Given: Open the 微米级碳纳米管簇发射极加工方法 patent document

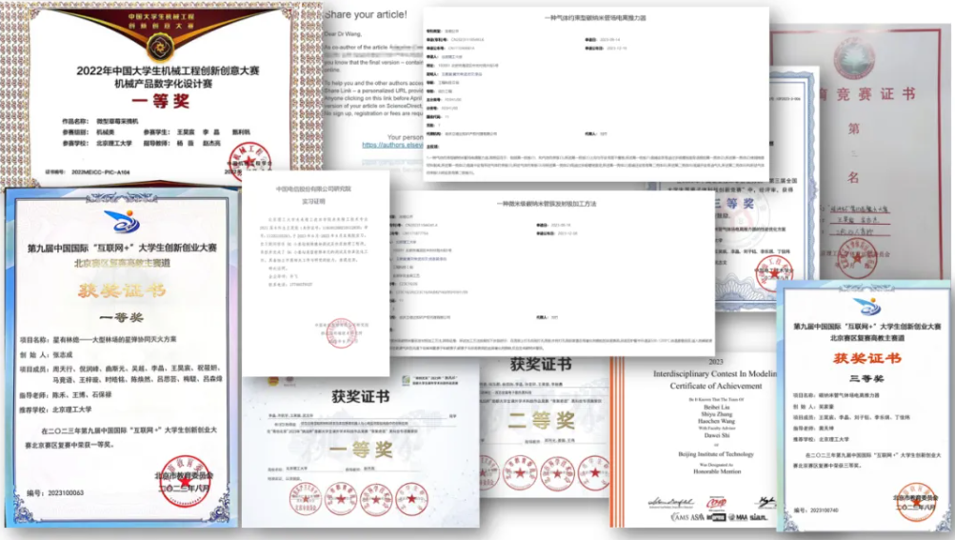Looking at the screenshot, I should 552,267.
